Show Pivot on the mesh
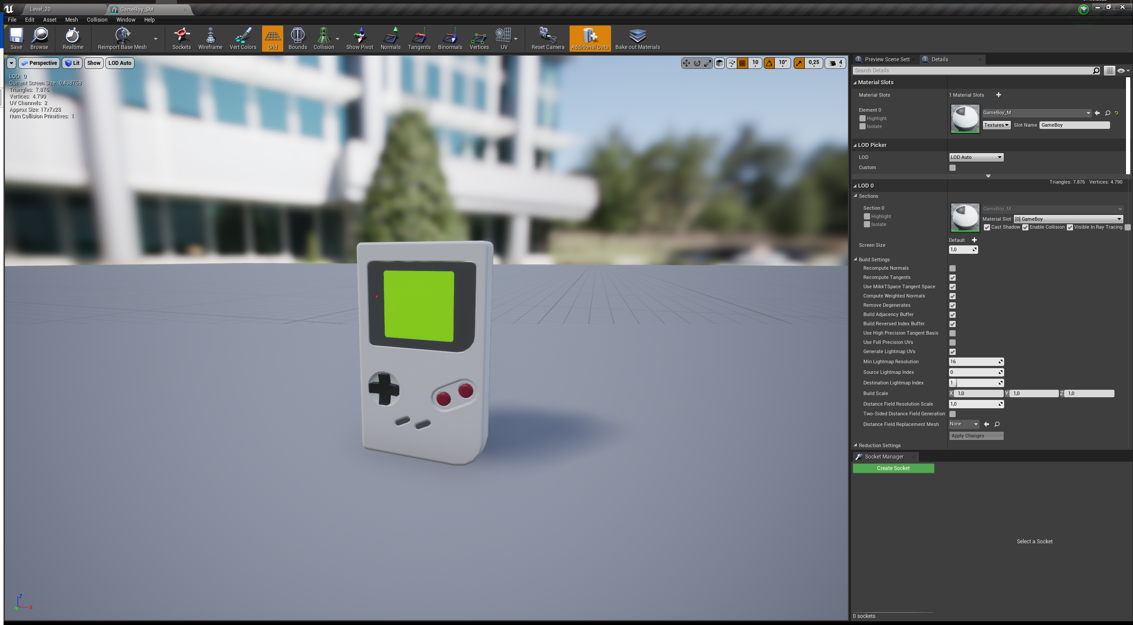 (x=360, y=38)
